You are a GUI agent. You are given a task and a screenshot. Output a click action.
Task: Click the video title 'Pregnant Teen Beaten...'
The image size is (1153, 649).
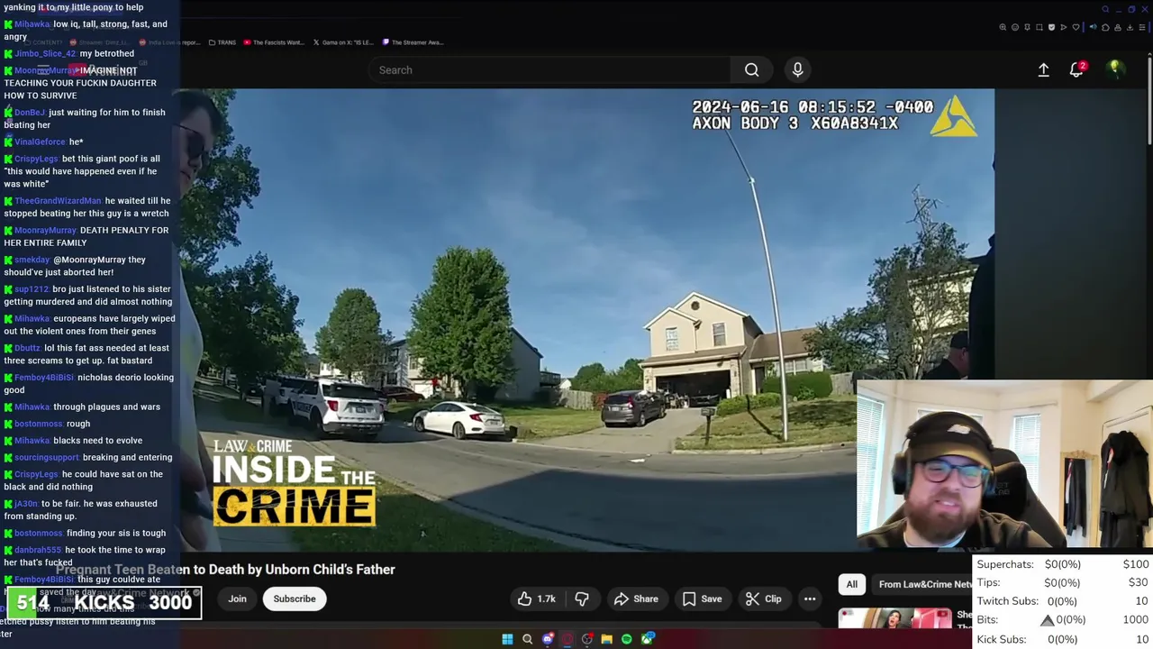[225, 570]
